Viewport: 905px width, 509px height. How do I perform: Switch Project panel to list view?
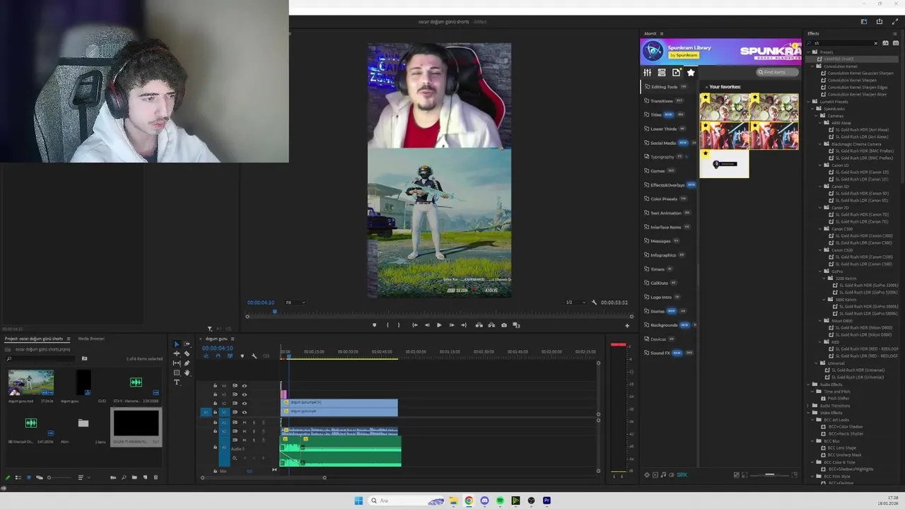18,477
